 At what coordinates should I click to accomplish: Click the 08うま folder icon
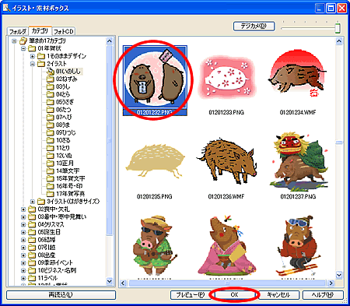tap(51, 125)
